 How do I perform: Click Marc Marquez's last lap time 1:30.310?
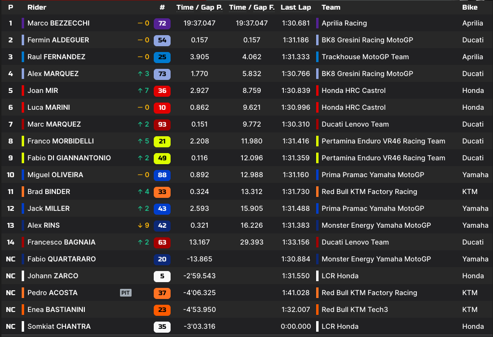point(295,124)
